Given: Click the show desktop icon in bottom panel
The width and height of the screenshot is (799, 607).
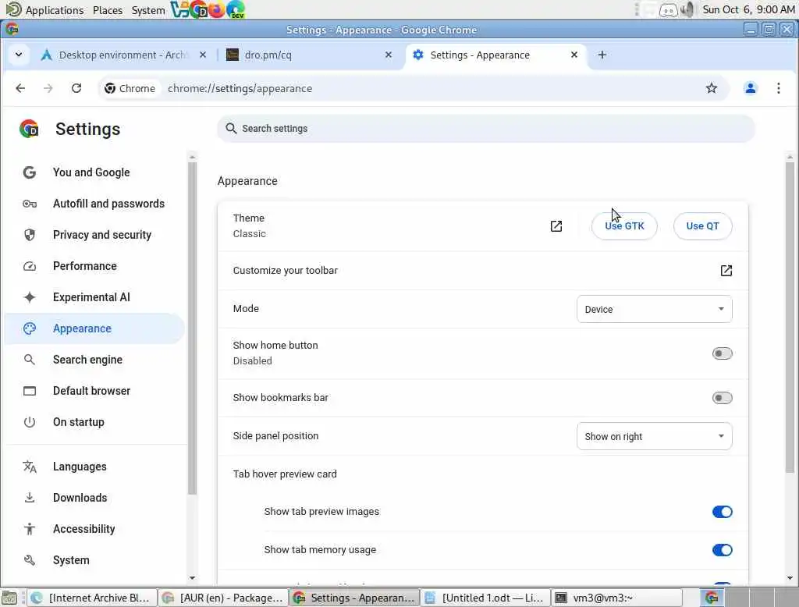Looking at the screenshot, I should (x=9, y=598).
